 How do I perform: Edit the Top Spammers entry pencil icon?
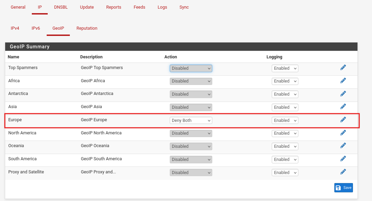(x=343, y=68)
